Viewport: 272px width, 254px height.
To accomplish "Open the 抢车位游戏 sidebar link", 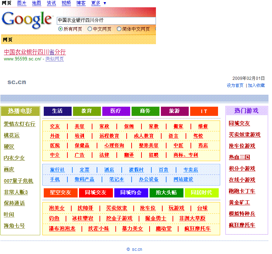I will point(242,146).
